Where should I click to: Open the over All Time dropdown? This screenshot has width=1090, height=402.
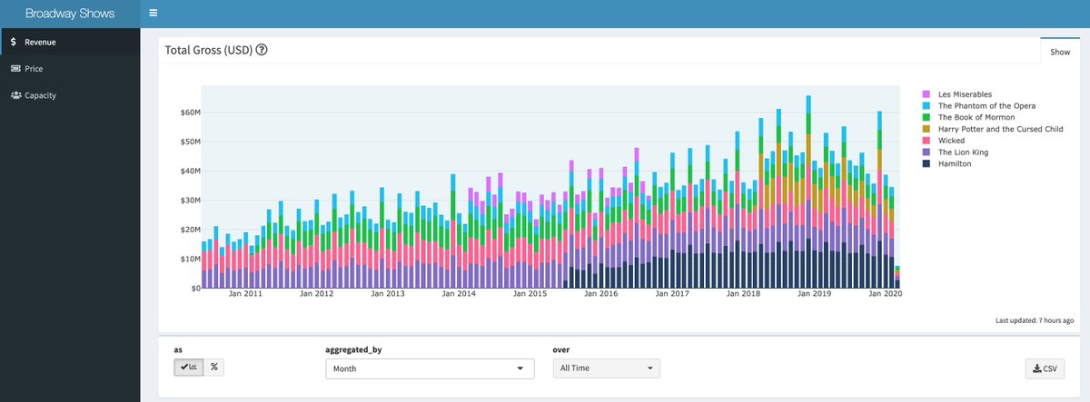[x=606, y=368]
